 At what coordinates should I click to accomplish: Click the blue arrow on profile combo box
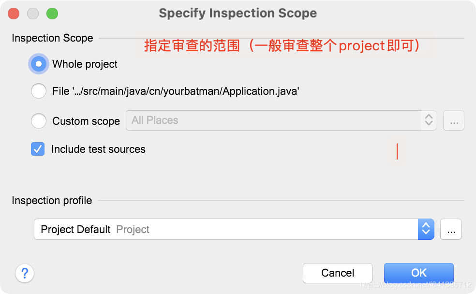click(426, 229)
